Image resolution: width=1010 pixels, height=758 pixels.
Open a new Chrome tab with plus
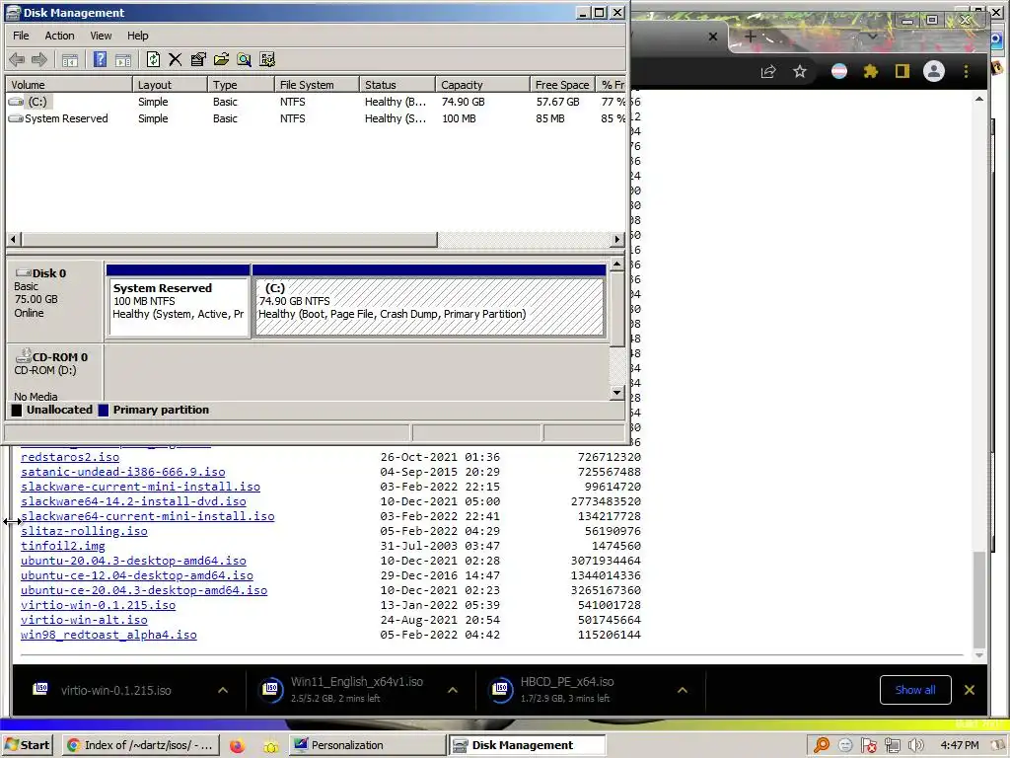click(751, 37)
